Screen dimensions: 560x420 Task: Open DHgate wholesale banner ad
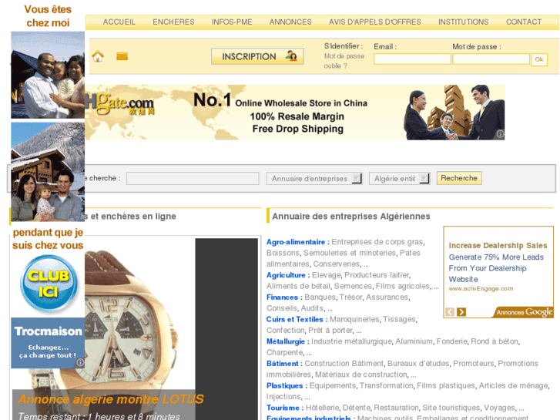click(295, 113)
